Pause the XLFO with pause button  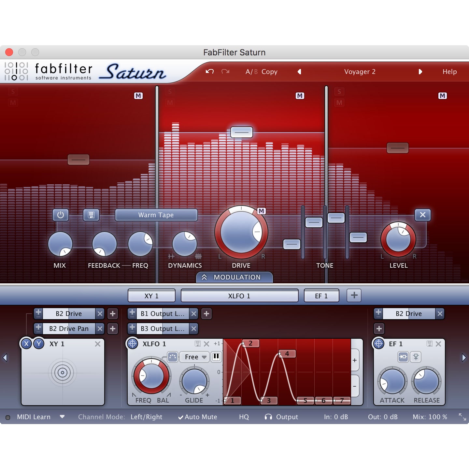[x=216, y=357]
